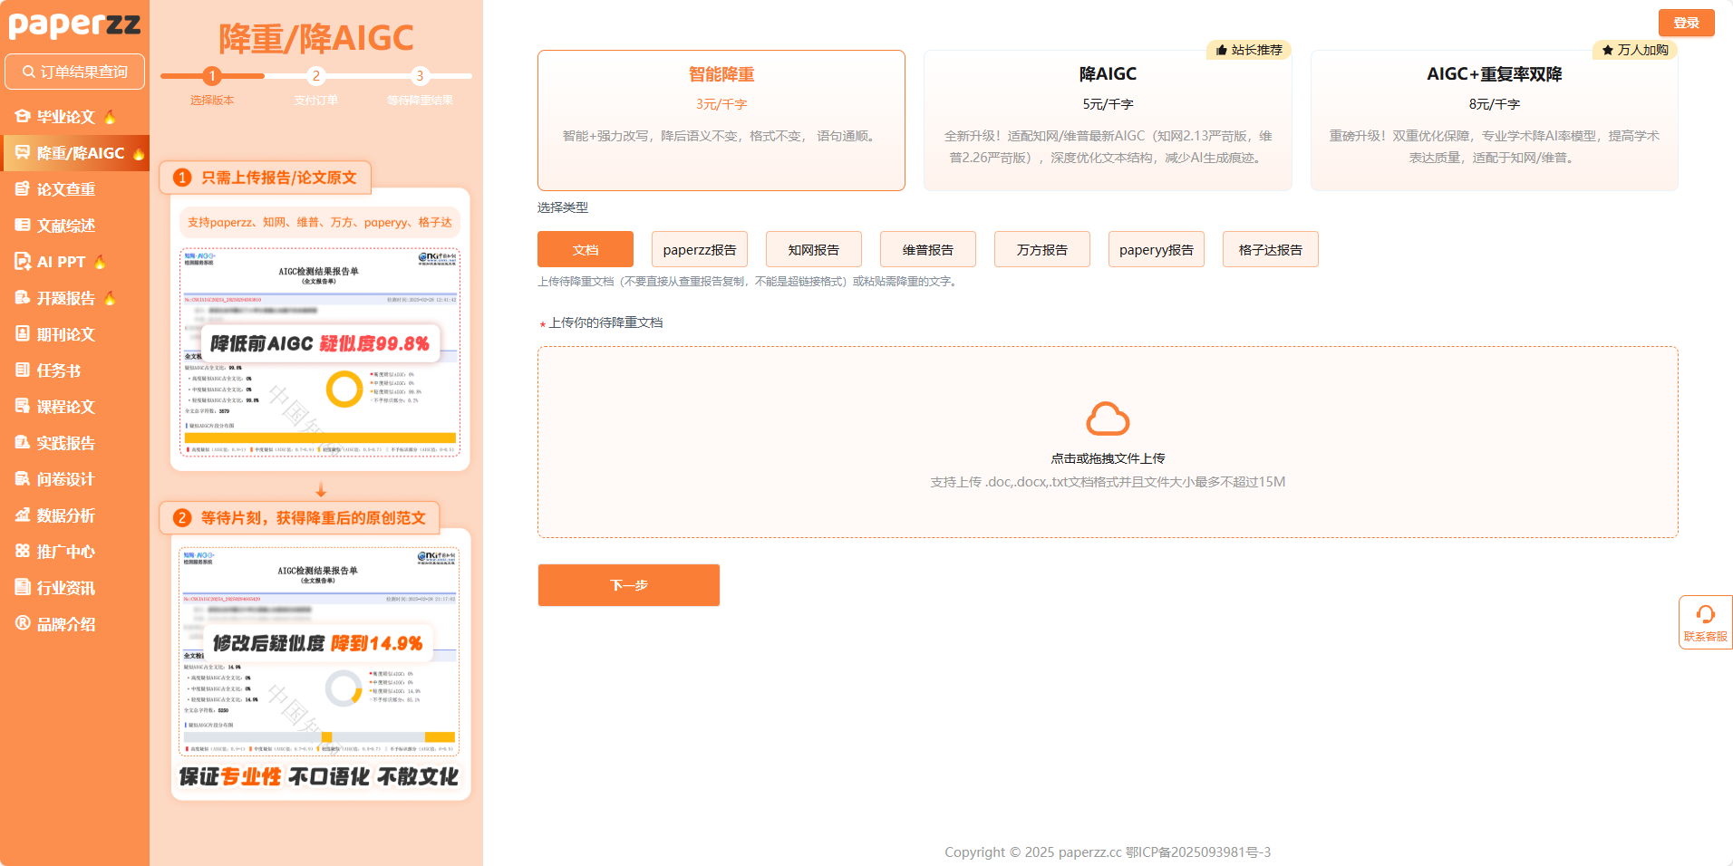Select the 知网报告 type

tap(813, 250)
